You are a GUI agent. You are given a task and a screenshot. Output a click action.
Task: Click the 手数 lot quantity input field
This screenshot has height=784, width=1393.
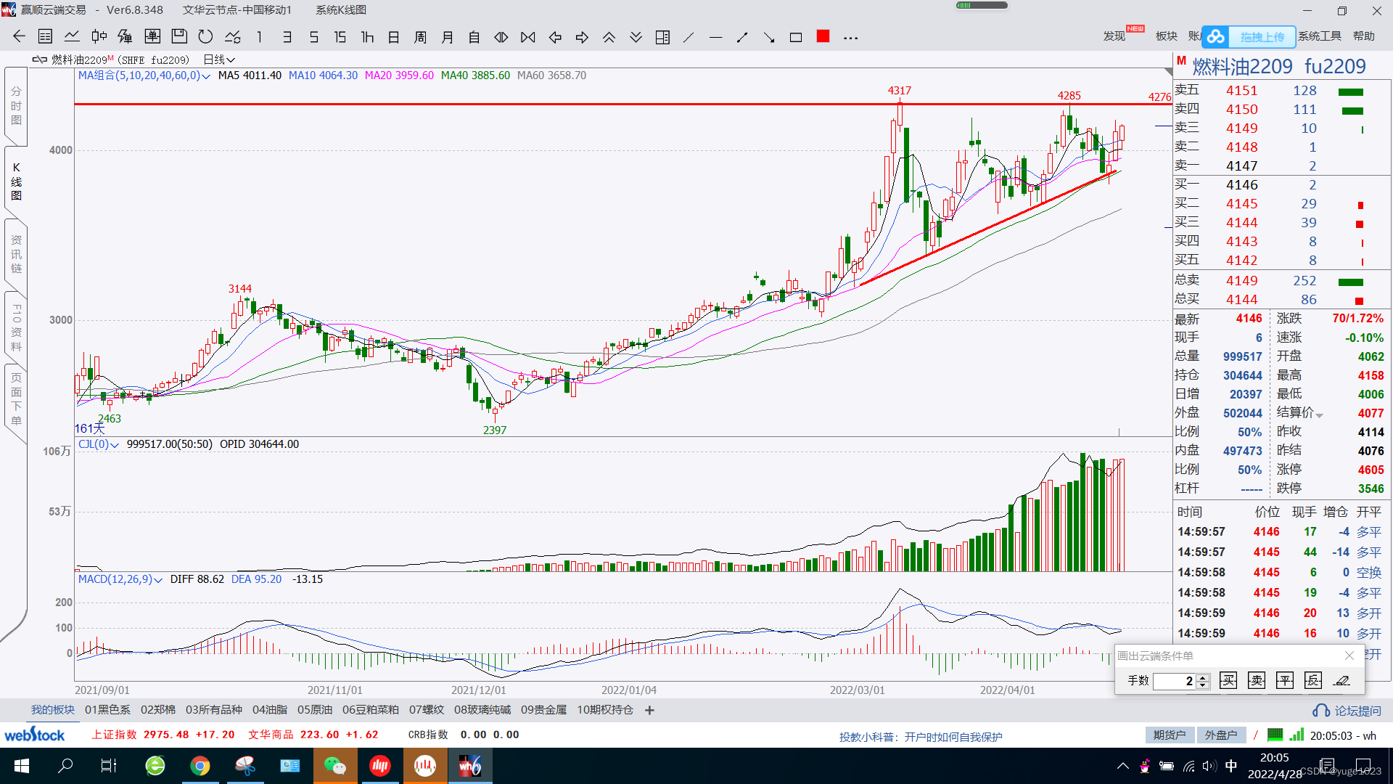point(1175,681)
